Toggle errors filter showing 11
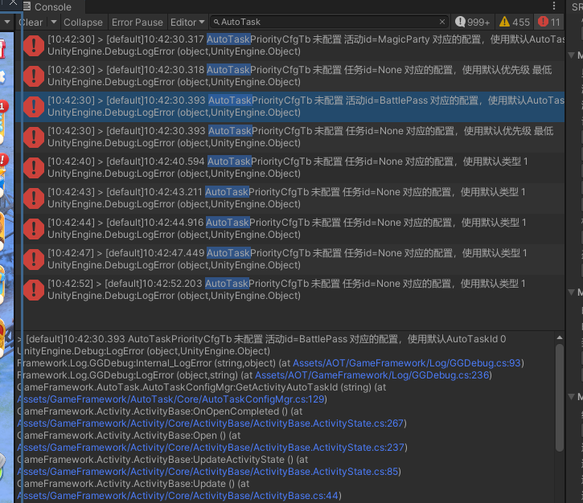The height and width of the screenshot is (503, 583). (x=549, y=22)
